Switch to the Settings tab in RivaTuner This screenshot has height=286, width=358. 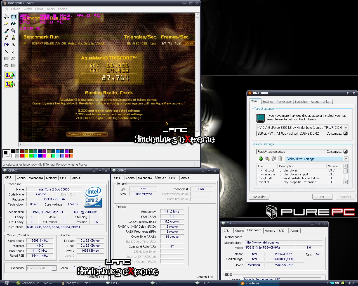click(x=268, y=102)
